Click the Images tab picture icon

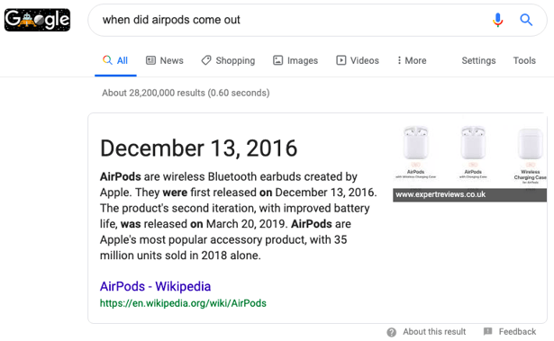[278, 60]
